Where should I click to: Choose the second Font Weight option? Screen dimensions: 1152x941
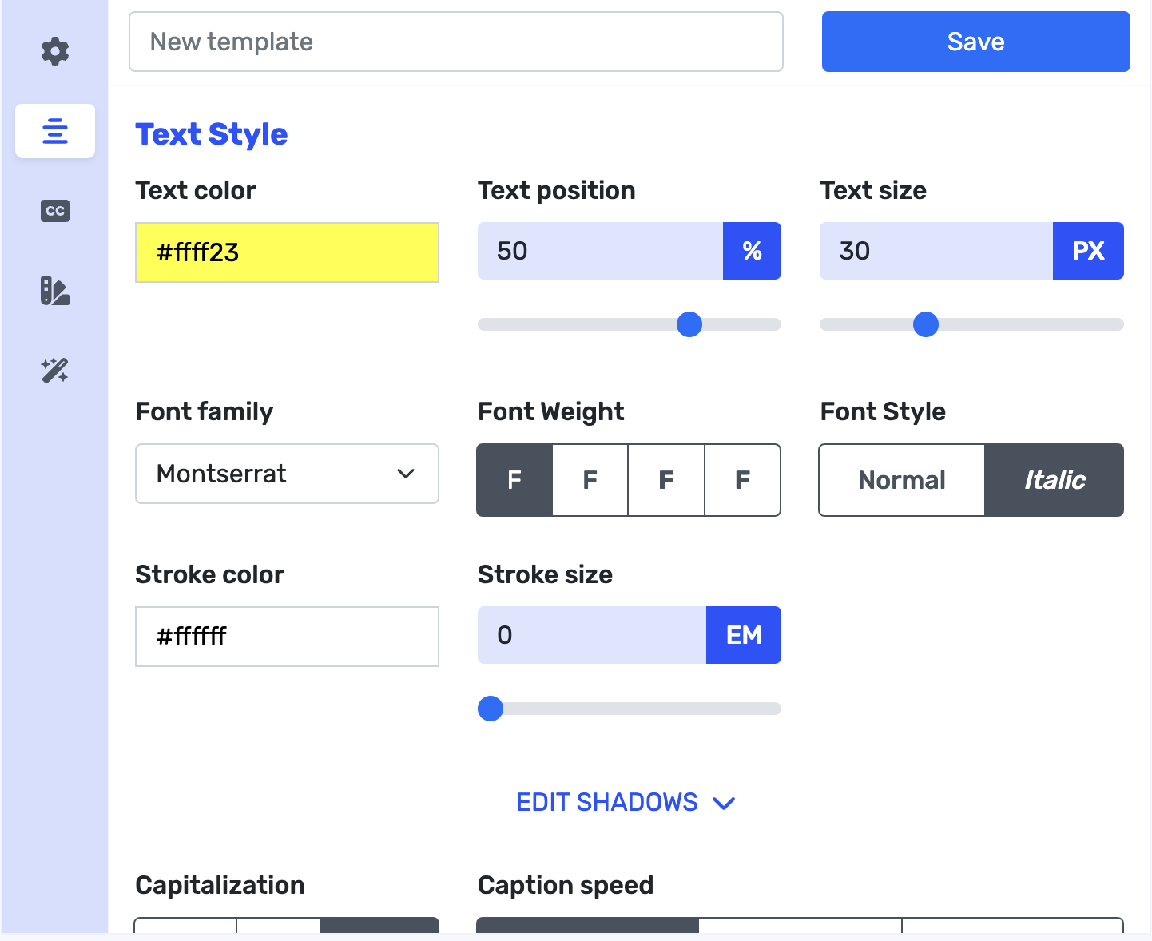590,480
